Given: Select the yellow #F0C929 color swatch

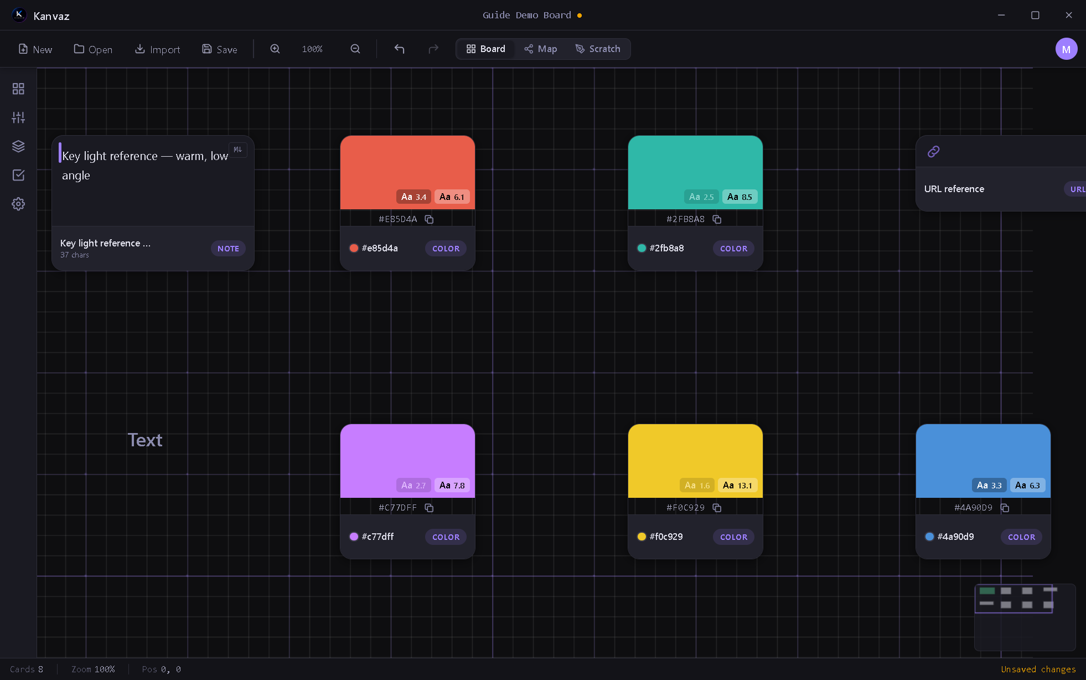Looking at the screenshot, I should tap(695, 461).
